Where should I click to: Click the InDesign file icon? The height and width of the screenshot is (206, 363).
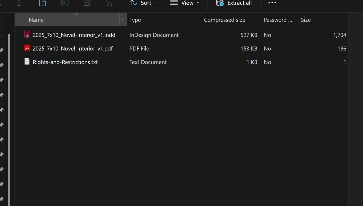click(27, 34)
